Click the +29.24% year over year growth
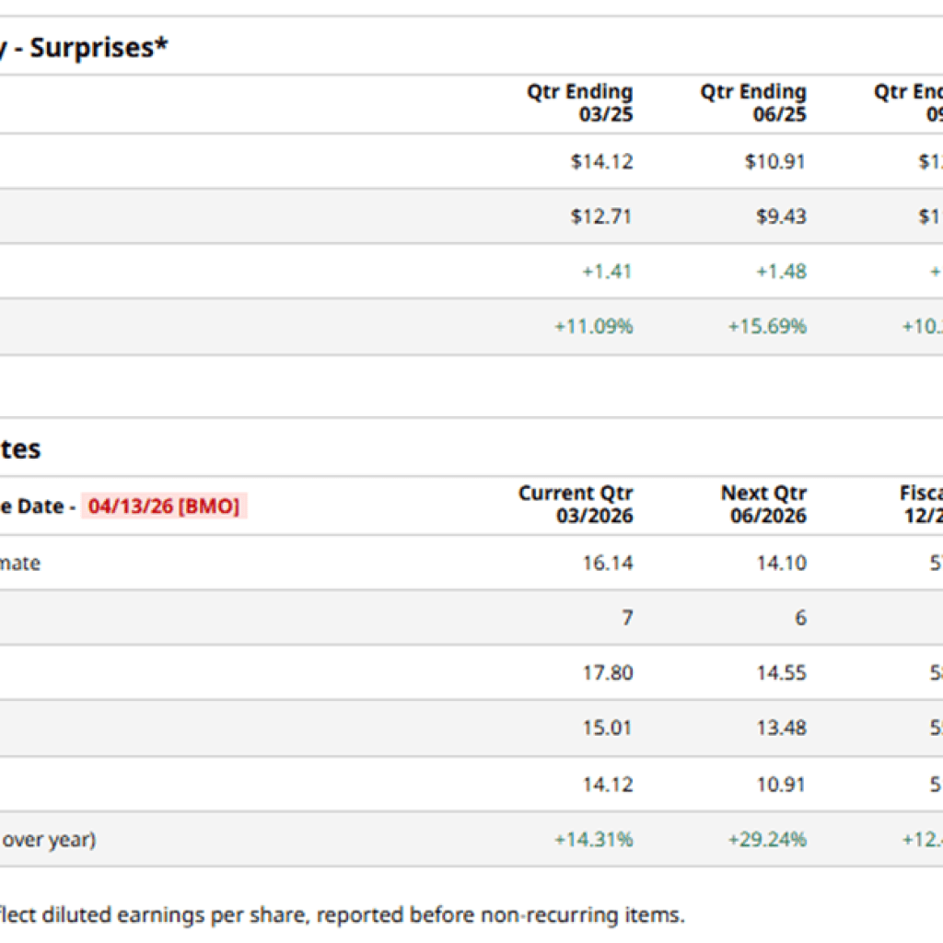943x943 pixels. coord(767,840)
